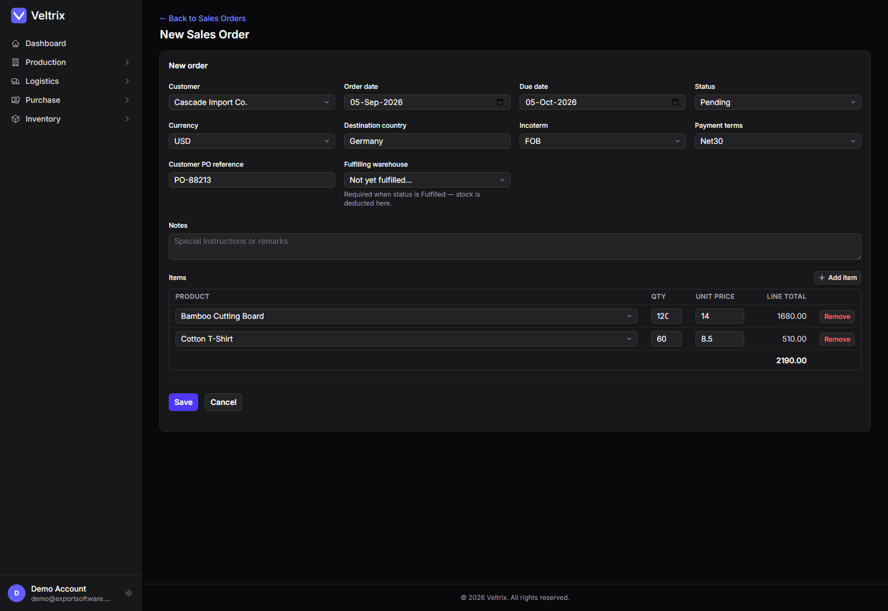The image size is (888, 611).
Task: Expand the Inventory menu chevron
Action: tap(127, 119)
